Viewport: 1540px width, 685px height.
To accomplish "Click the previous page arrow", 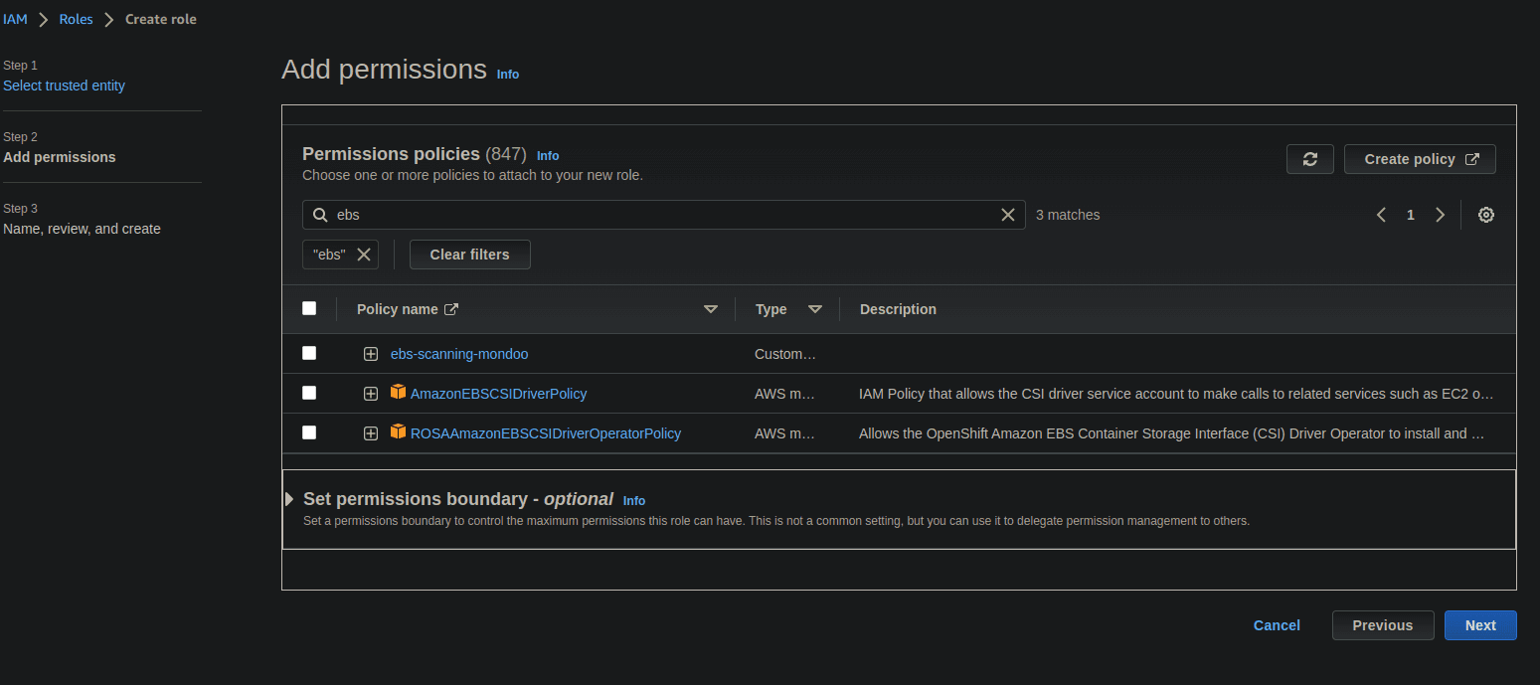I will click(1381, 214).
